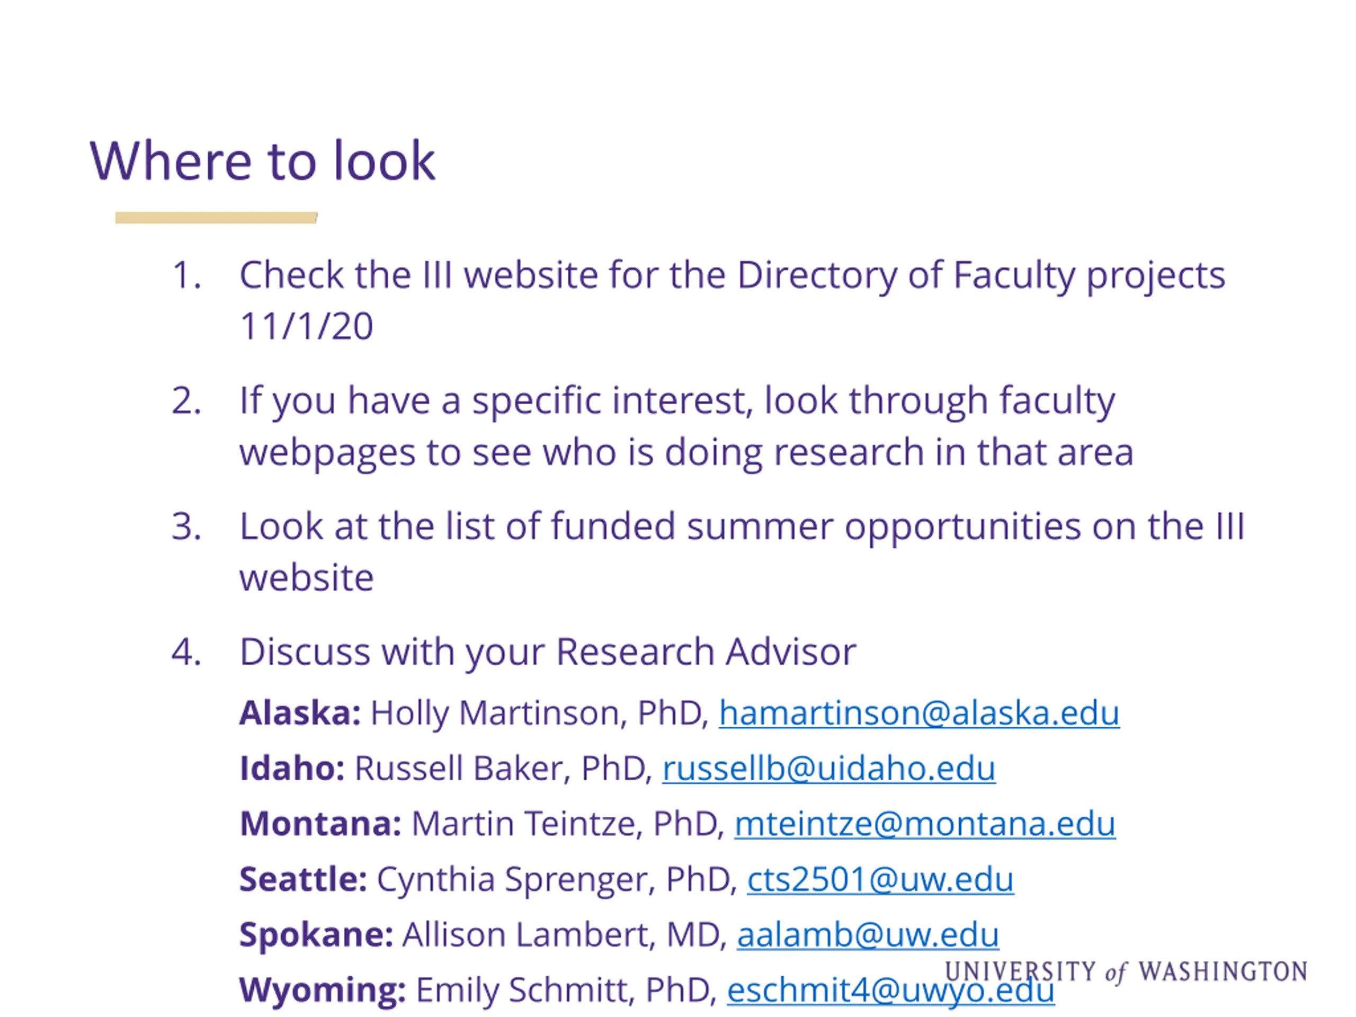Screen dimensions: 1356x1017
Task: Click the bold "Spokane:" label
Action: [316, 934]
